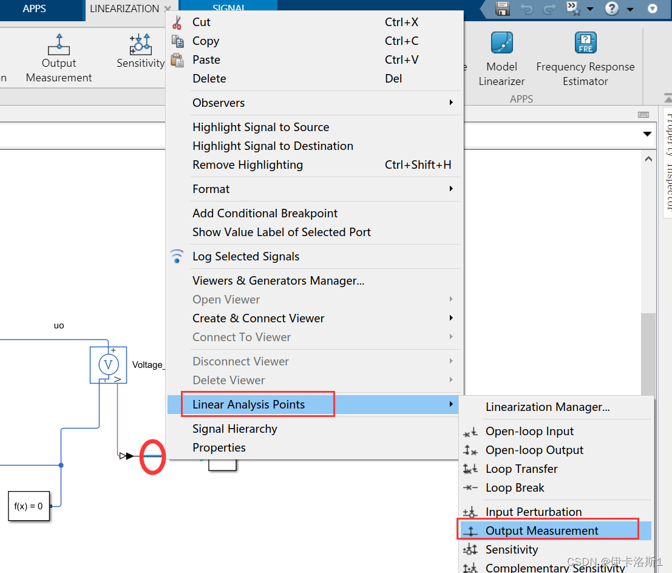Image resolution: width=672 pixels, height=573 pixels.
Task: Select Highlight Signal to Source
Action: click(315, 127)
